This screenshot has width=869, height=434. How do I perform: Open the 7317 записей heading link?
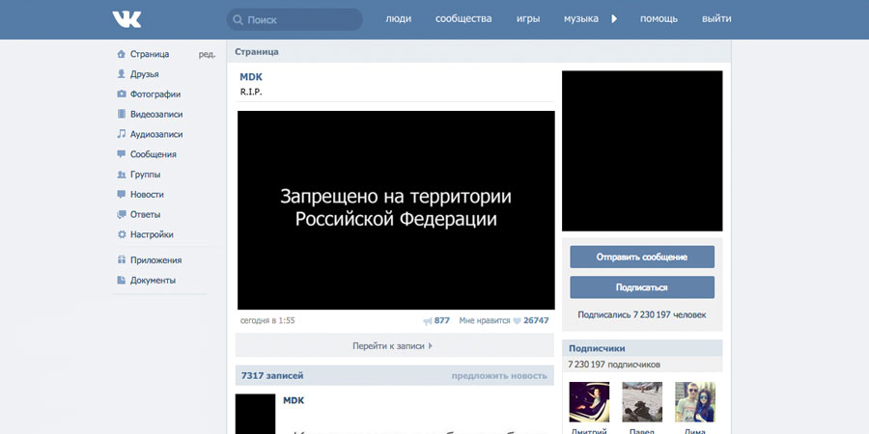(272, 376)
